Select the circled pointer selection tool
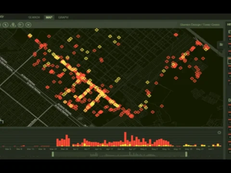 click(5, 25)
